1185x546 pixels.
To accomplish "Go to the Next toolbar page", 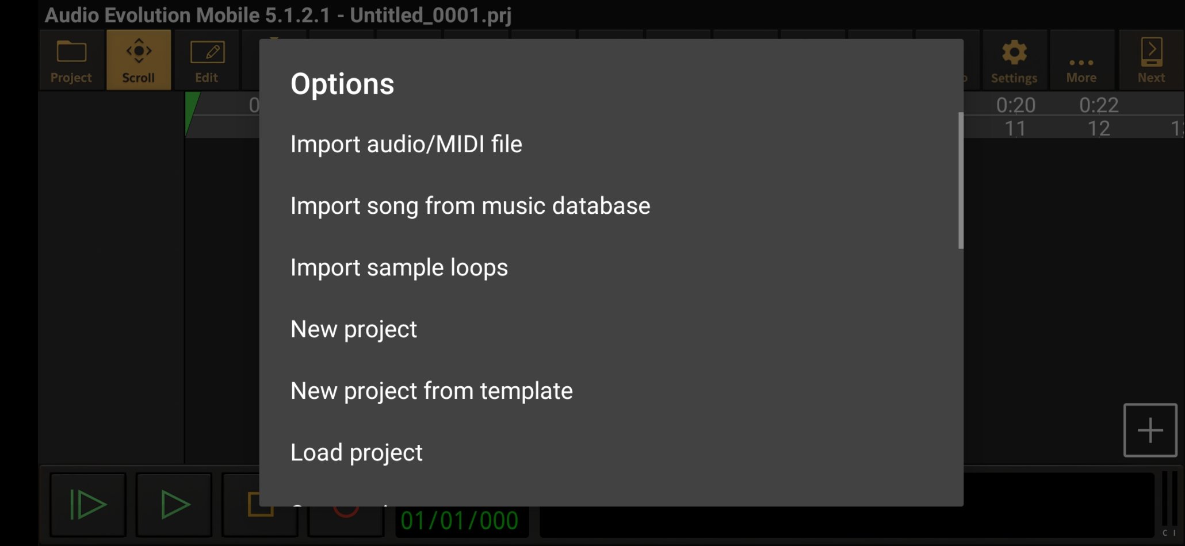I will [1151, 61].
